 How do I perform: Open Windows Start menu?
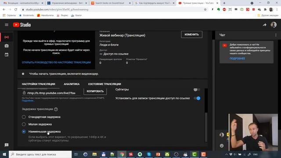tap(4, 154)
